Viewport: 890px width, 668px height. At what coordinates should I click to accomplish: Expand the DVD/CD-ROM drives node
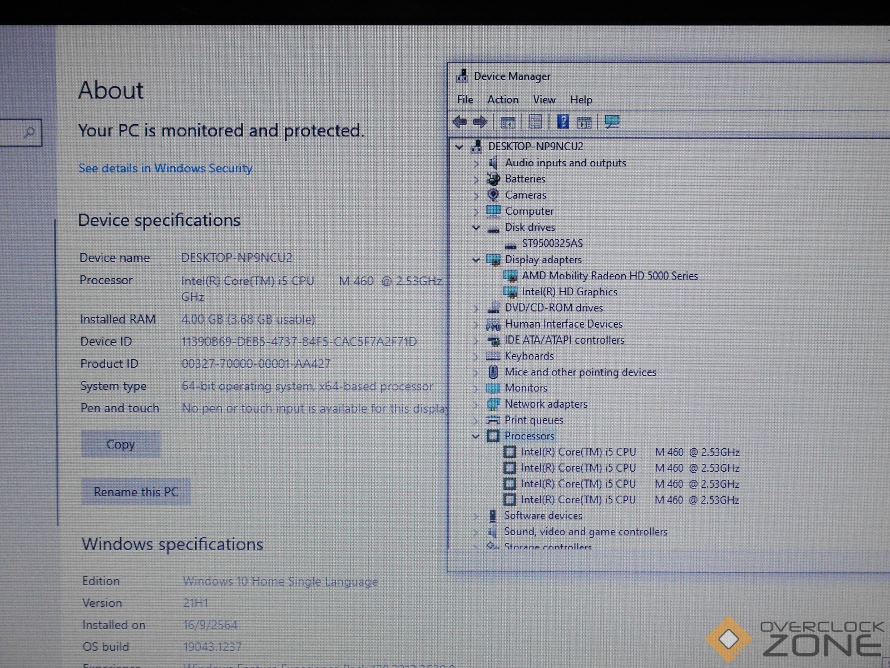pyautogui.click(x=476, y=308)
